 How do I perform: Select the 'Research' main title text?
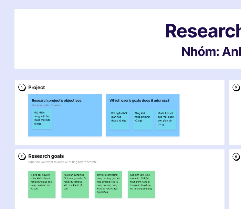click(203, 31)
